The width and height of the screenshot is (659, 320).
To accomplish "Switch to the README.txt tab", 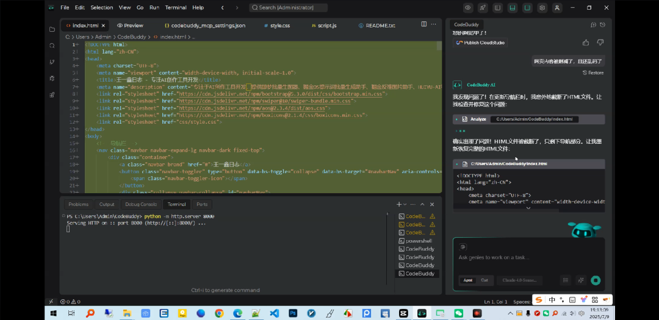I will pyautogui.click(x=377, y=26).
